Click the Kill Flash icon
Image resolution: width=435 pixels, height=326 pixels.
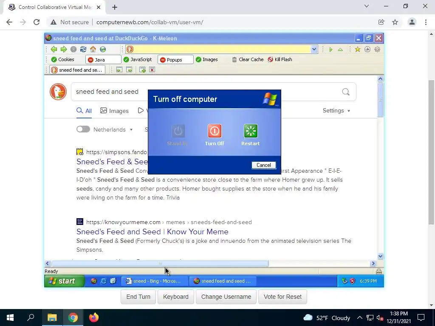(x=270, y=59)
